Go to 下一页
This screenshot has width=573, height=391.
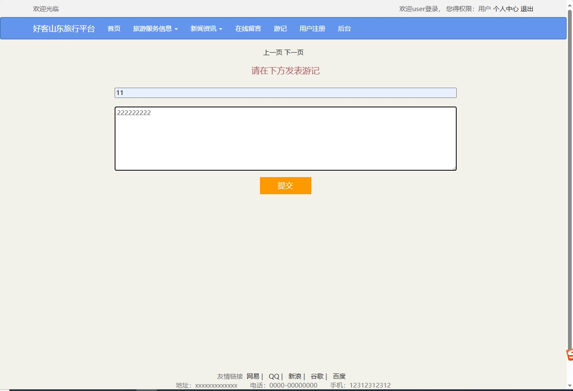point(294,53)
